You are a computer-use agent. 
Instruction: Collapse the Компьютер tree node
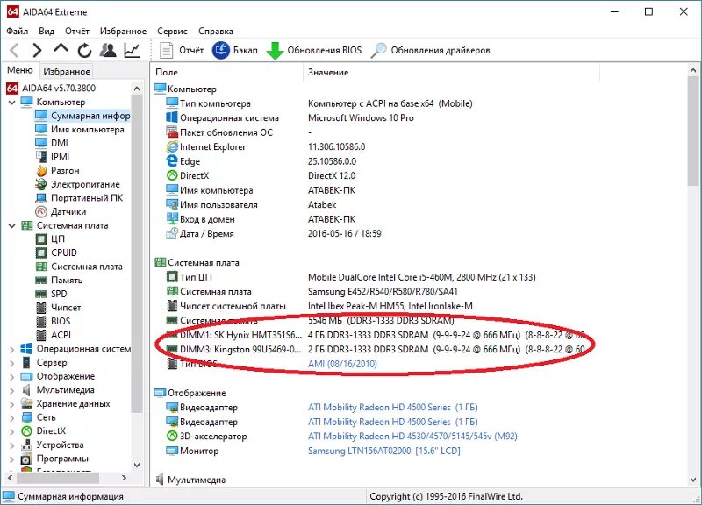pyautogui.click(x=12, y=102)
